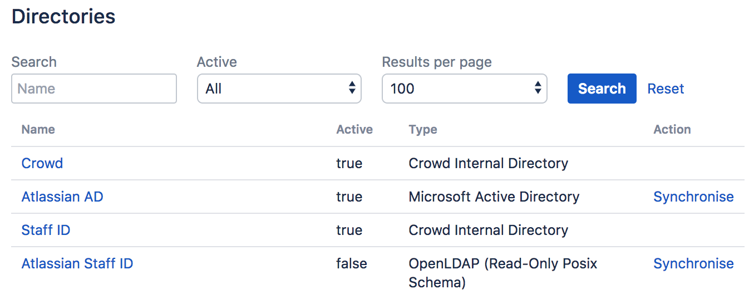Open the Active filter dropdown
Viewport: 749px width, 294px height.
tap(279, 89)
